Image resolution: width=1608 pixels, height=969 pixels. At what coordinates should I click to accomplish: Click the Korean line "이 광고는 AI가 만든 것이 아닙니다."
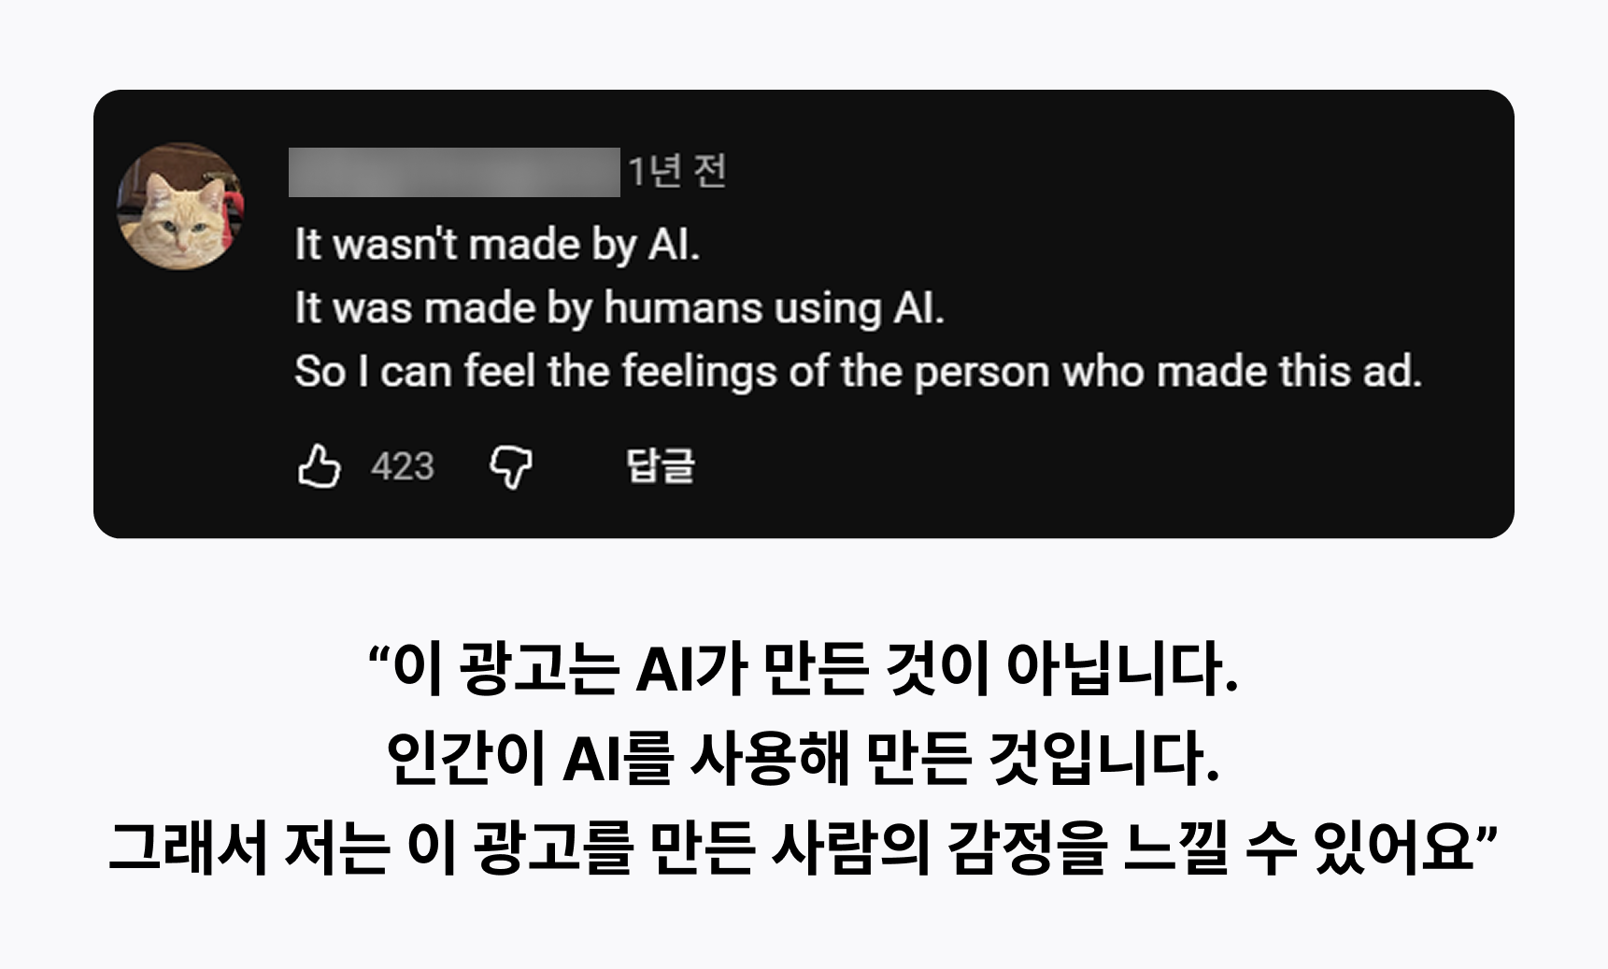click(804, 669)
